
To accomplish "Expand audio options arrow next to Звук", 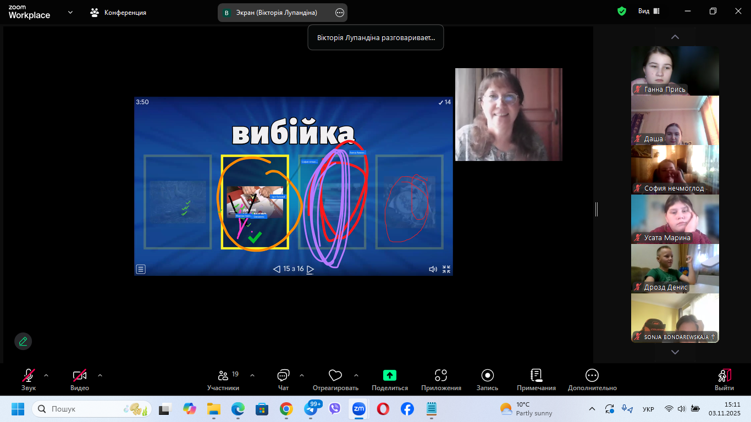I will pyautogui.click(x=46, y=376).
